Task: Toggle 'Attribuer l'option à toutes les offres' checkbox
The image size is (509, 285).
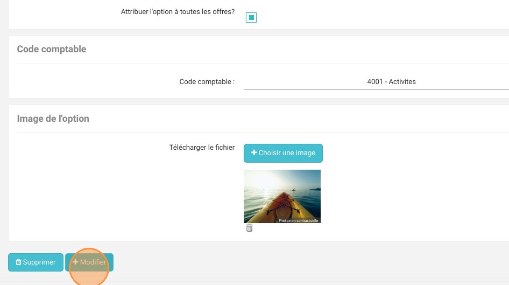Action: click(x=251, y=17)
